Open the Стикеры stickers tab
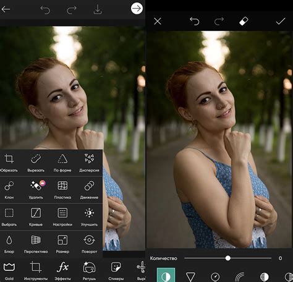The height and width of the screenshot is (282, 293). tap(116, 271)
